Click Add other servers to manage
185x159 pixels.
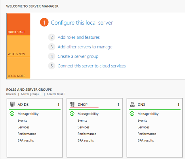pos(85,47)
